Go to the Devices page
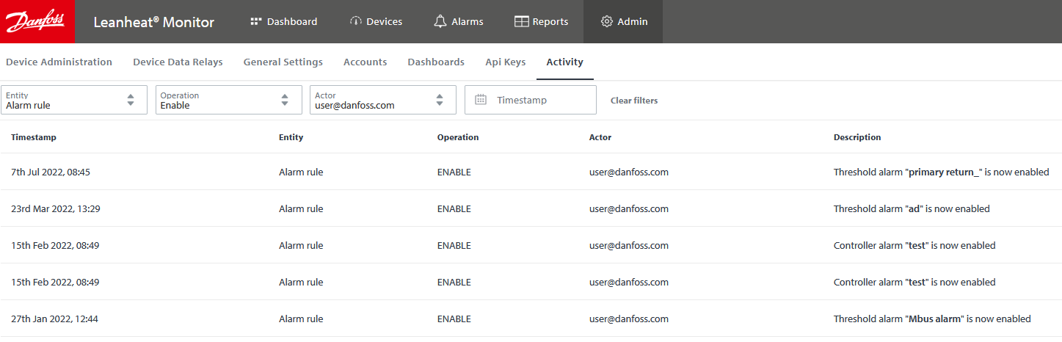Image resolution: width=1062 pixels, height=342 pixels. [x=375, y=21]
